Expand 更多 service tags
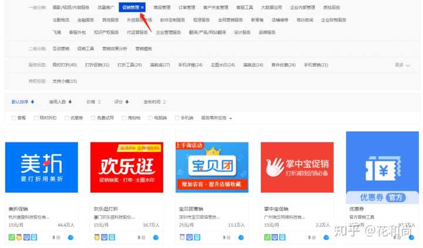This screenshot has width=423, height=248. point(402,65)
